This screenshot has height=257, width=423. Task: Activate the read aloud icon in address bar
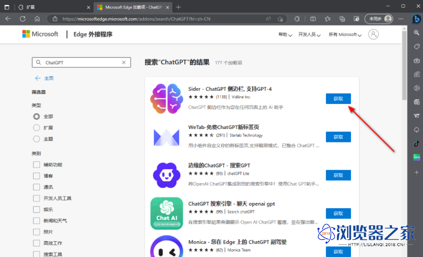pos(268,19)
